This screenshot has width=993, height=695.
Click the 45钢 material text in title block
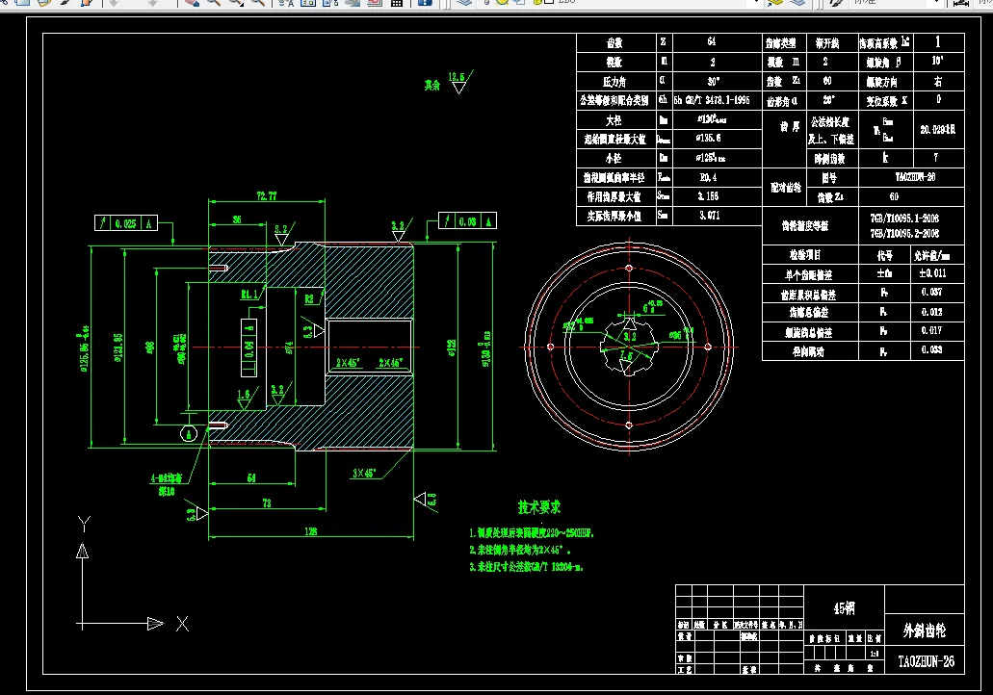844,608
